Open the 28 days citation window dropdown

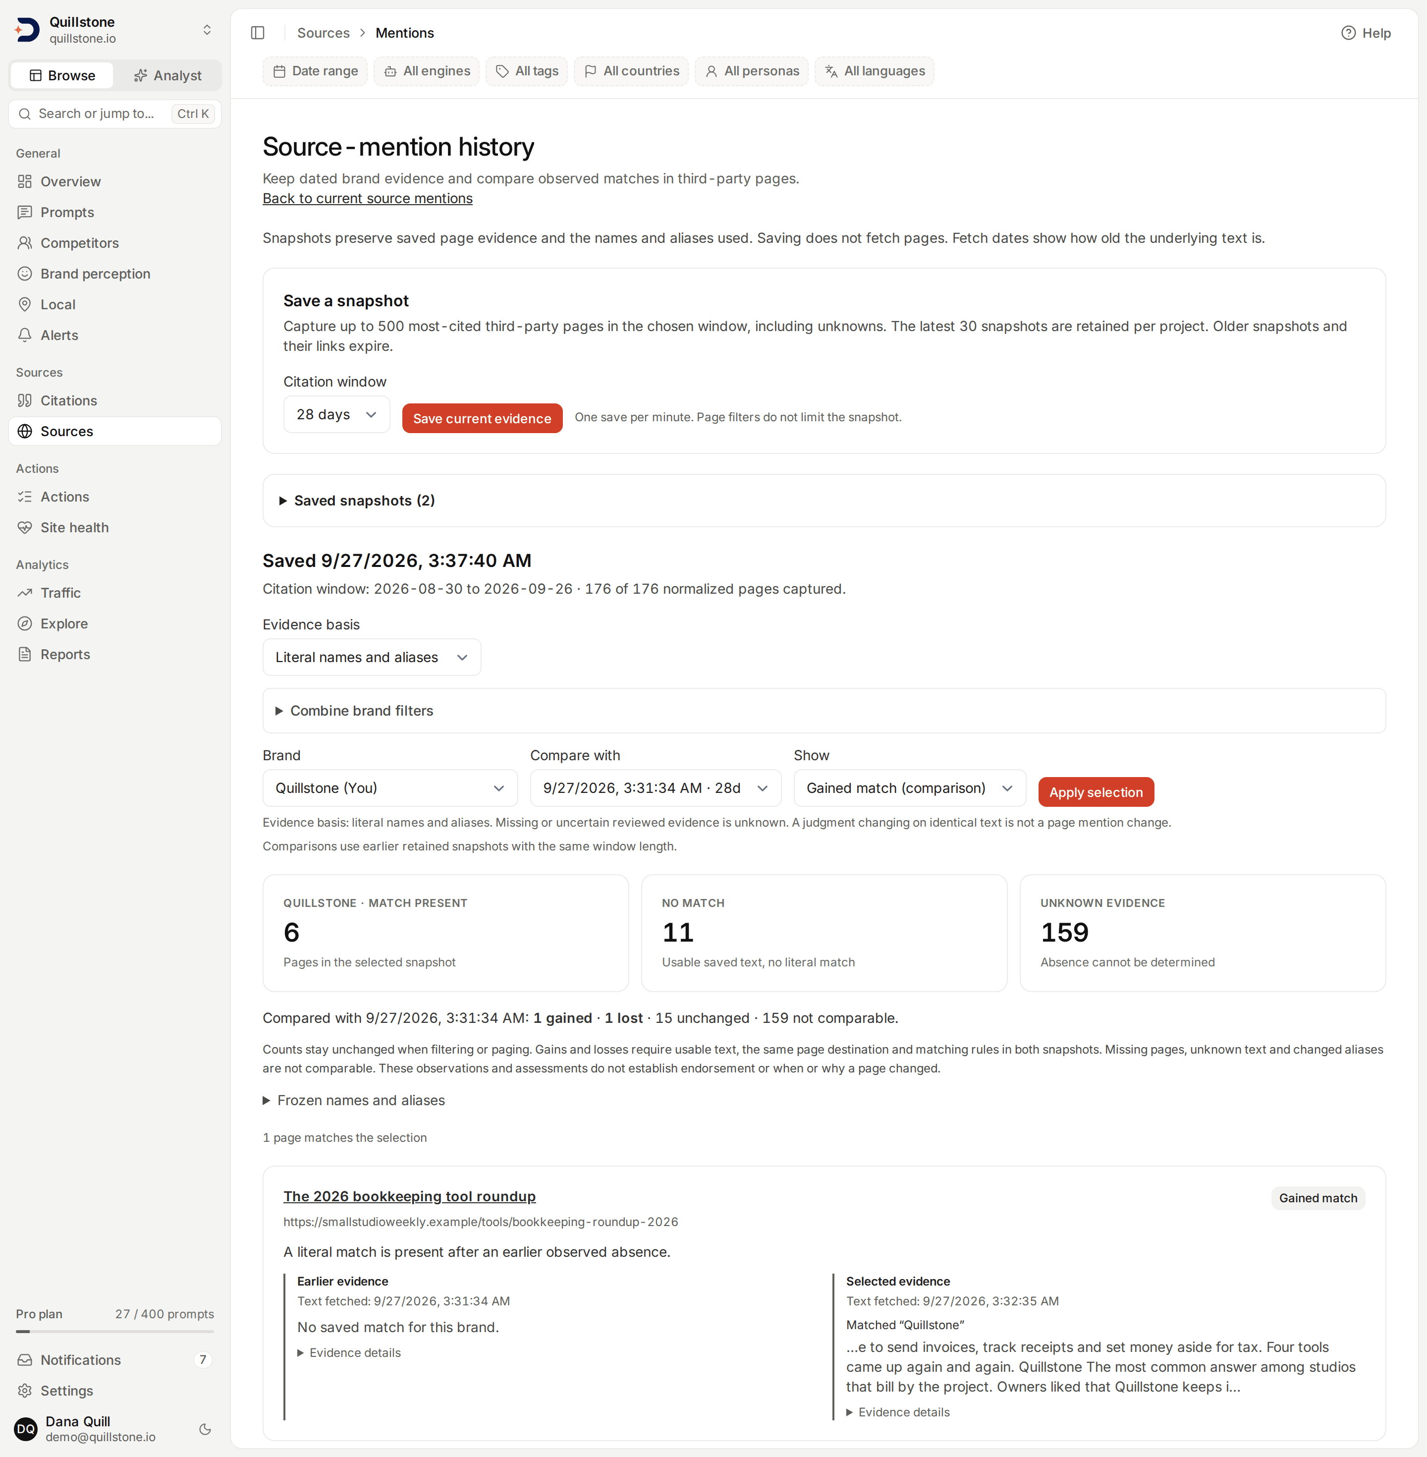coord(336,414)
